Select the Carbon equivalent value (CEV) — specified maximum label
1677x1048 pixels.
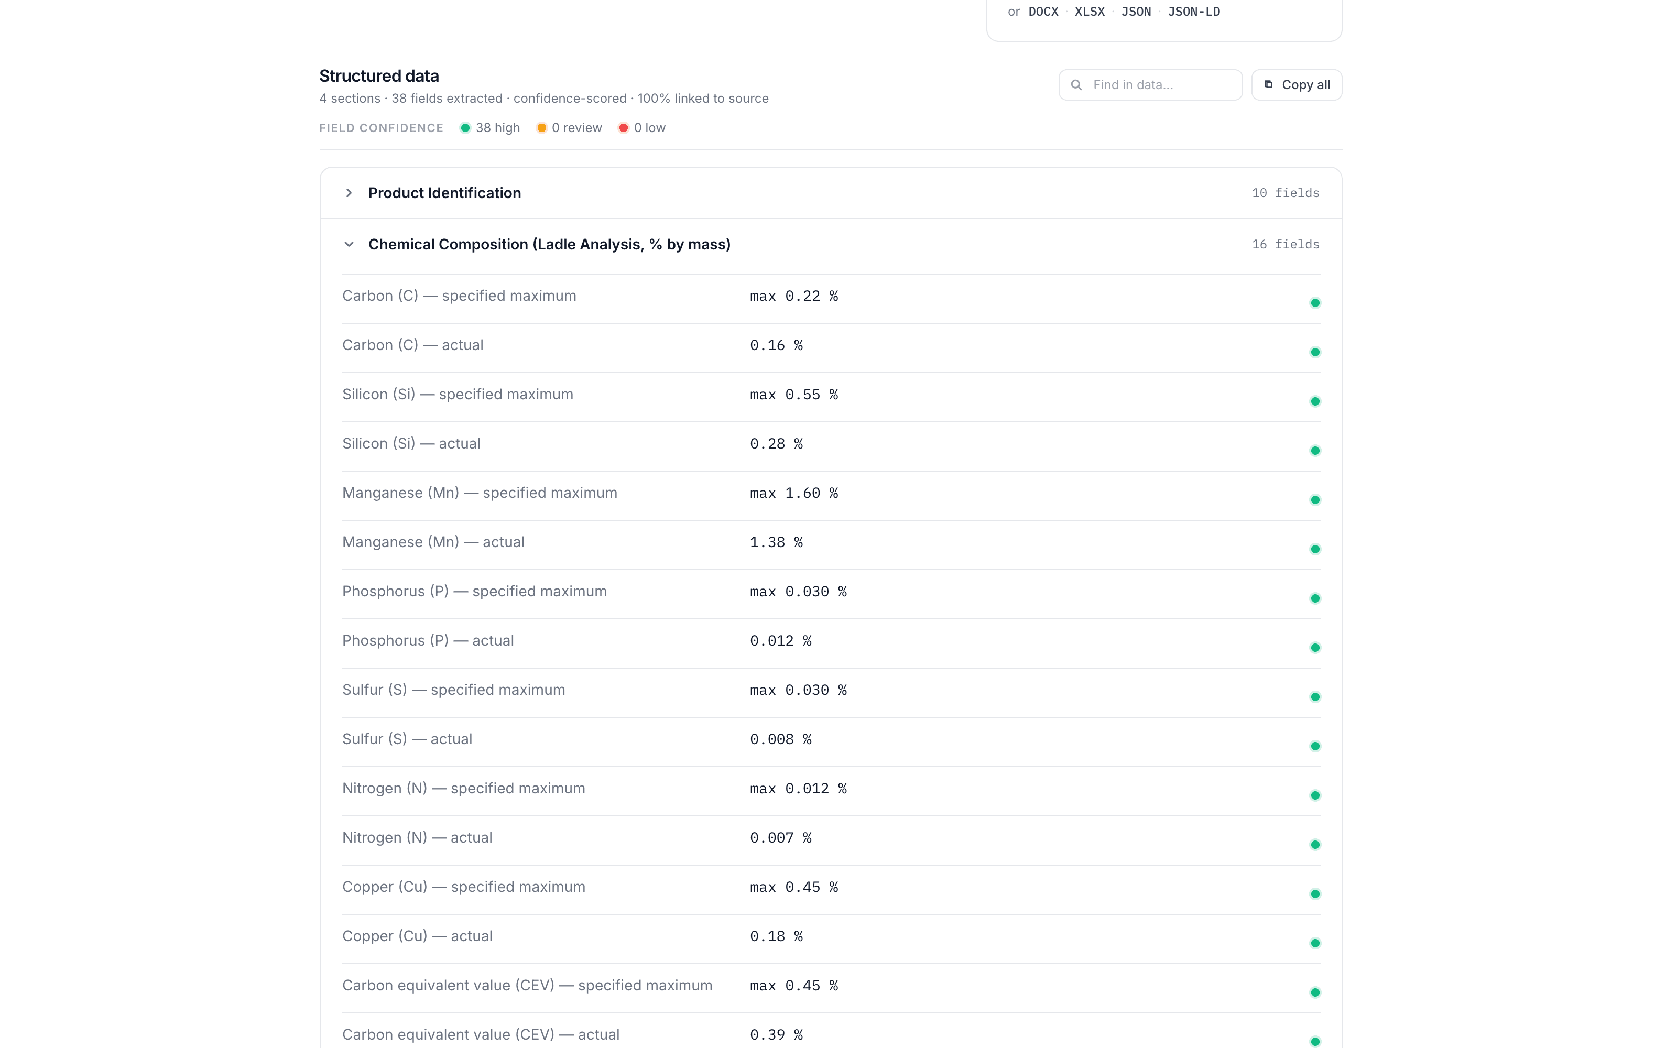coord(527,985)
